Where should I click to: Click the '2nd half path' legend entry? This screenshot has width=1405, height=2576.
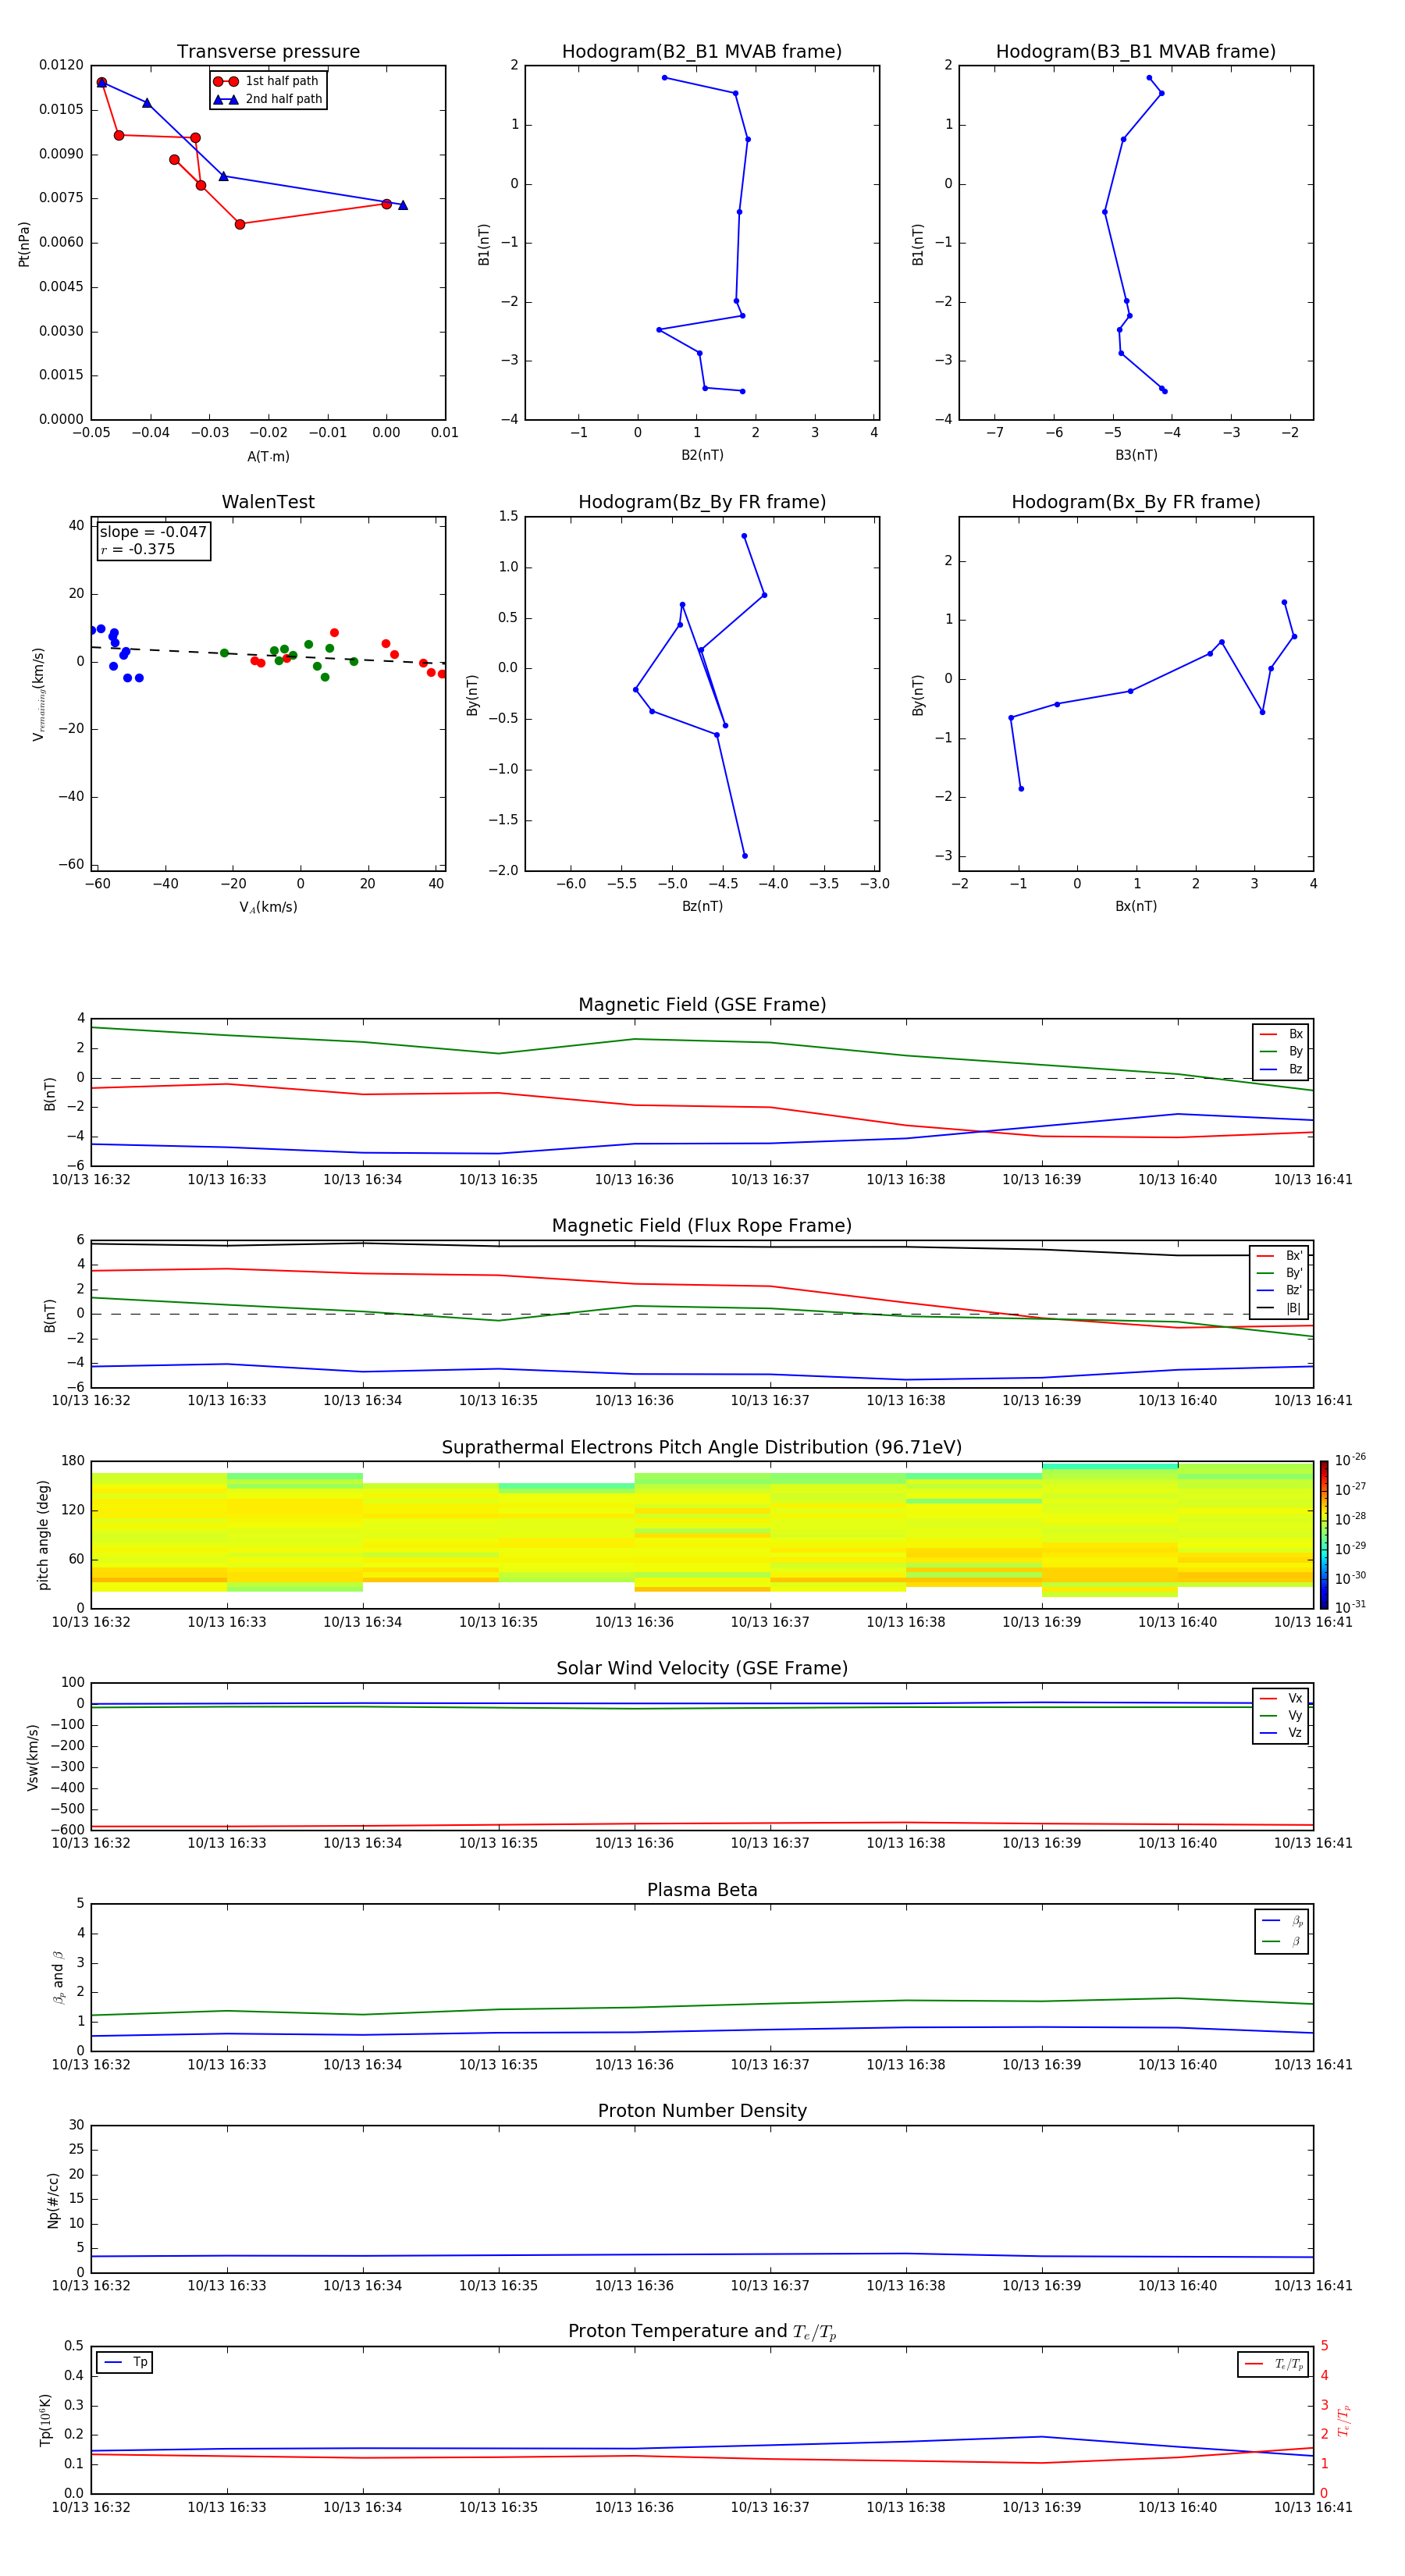267,99
